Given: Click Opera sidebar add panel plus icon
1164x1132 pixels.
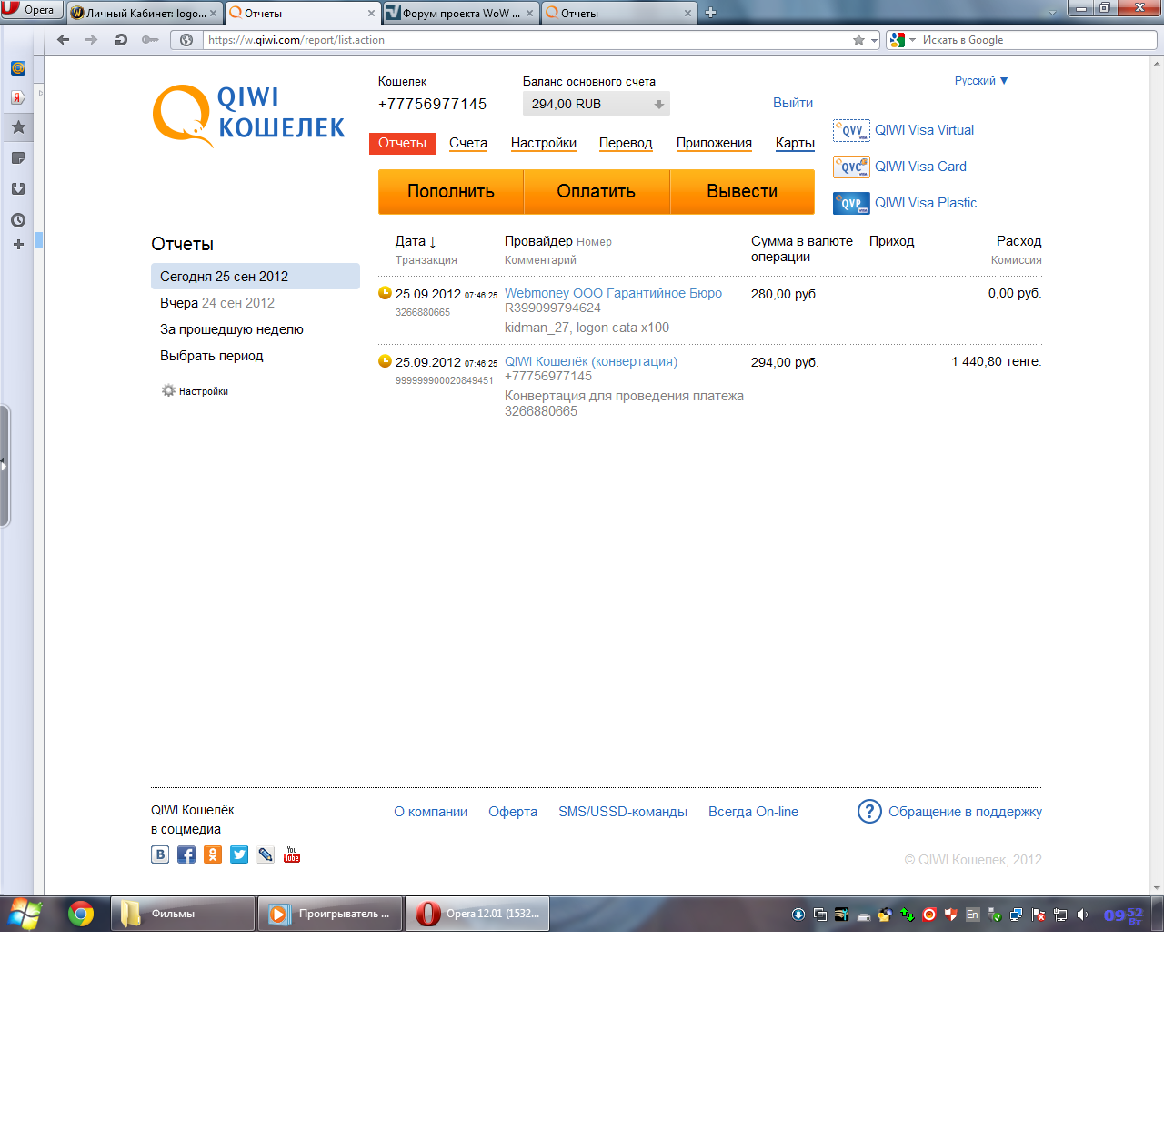Looking at the screenshot, I should [18, 245].
